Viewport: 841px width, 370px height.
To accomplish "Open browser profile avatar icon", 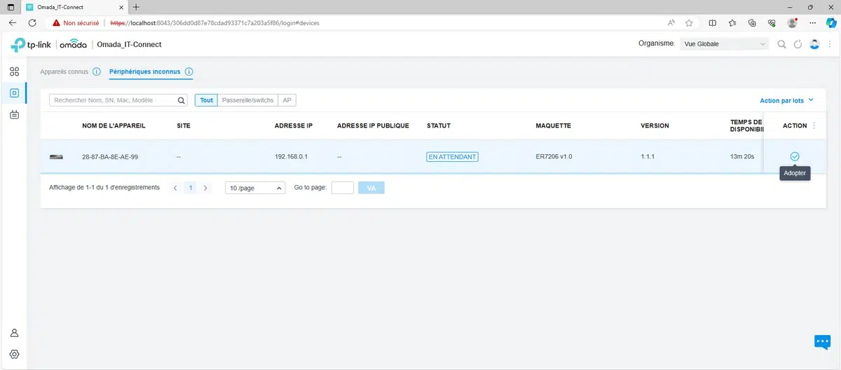I will coord(792,22).
